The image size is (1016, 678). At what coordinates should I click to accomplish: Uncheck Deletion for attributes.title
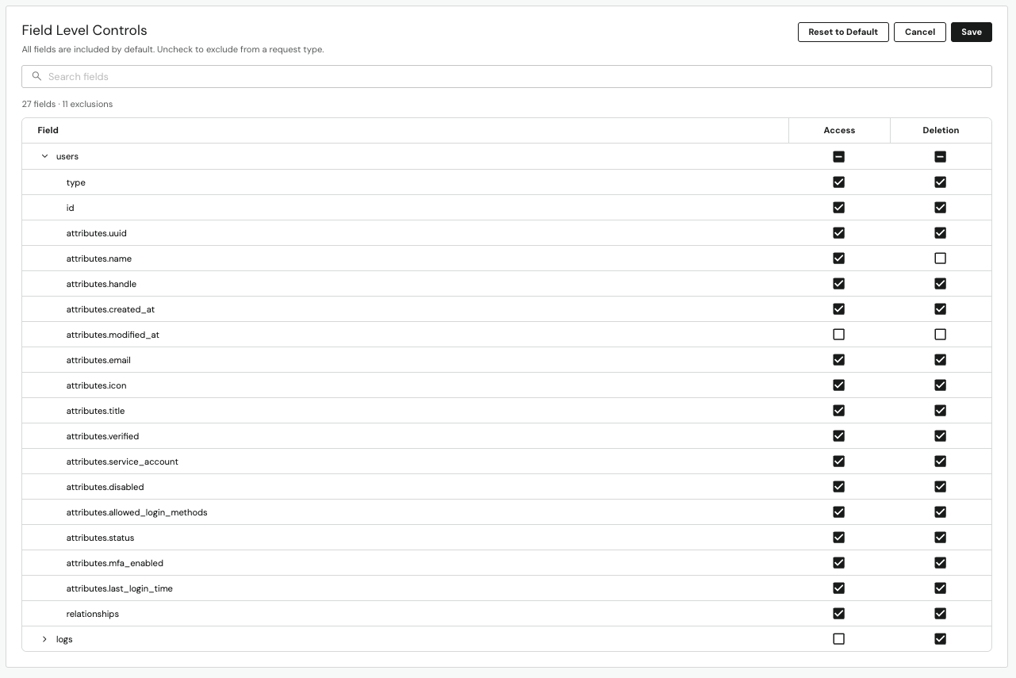(x=941, y=411)
